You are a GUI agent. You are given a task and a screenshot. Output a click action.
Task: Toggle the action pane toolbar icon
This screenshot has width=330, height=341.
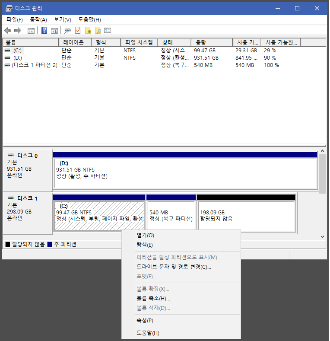(54, 30)
